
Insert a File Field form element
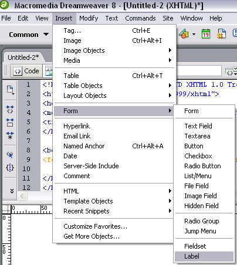pyautogui.click(x=204, y=186)
